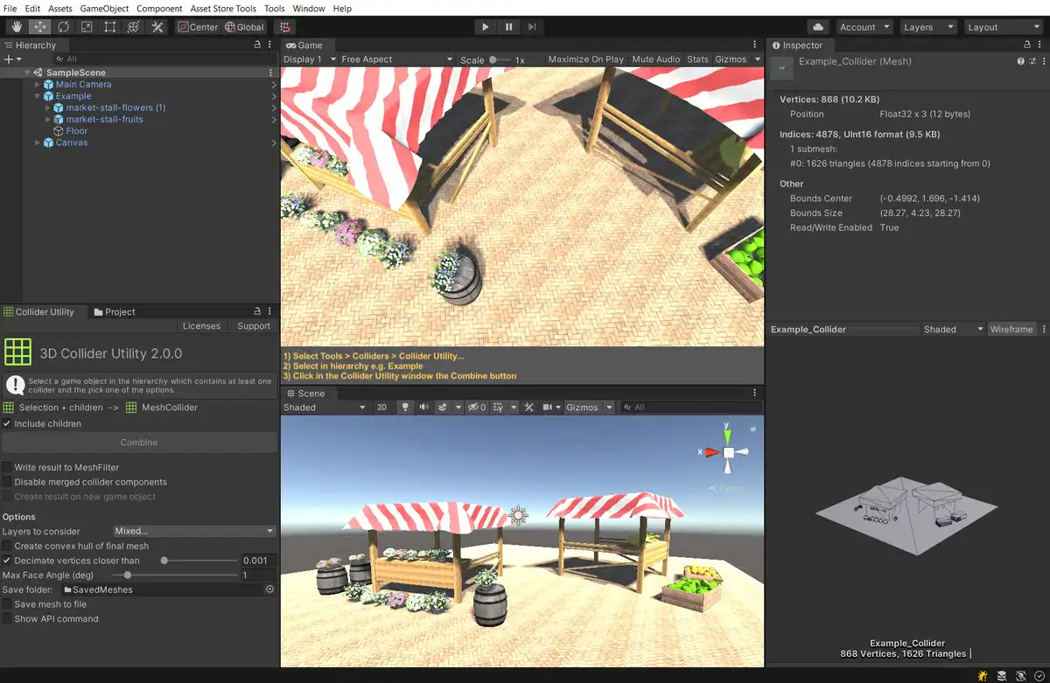Screen dimensions: 1050x683
Task: Click the grid snapping icon in main toolbar
Action: (285, 27)
